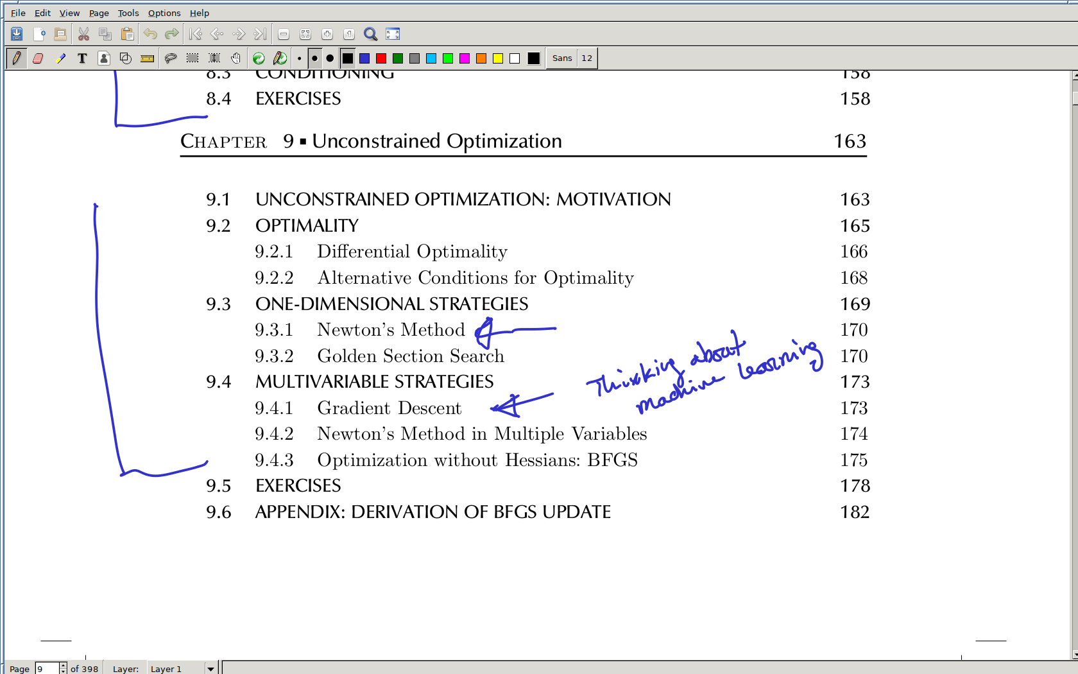Click the Sans 12 font button
Image resolution: width=1078 pixels, height=674 pixels.
click(x=572, y=58)
